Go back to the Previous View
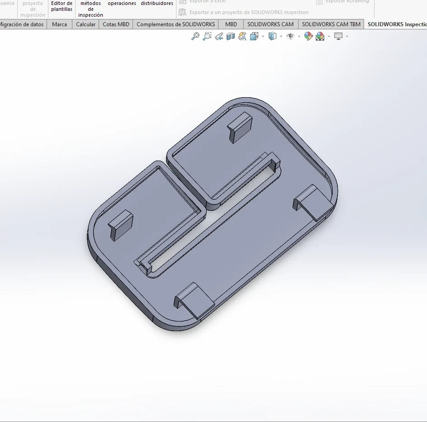 218,36
